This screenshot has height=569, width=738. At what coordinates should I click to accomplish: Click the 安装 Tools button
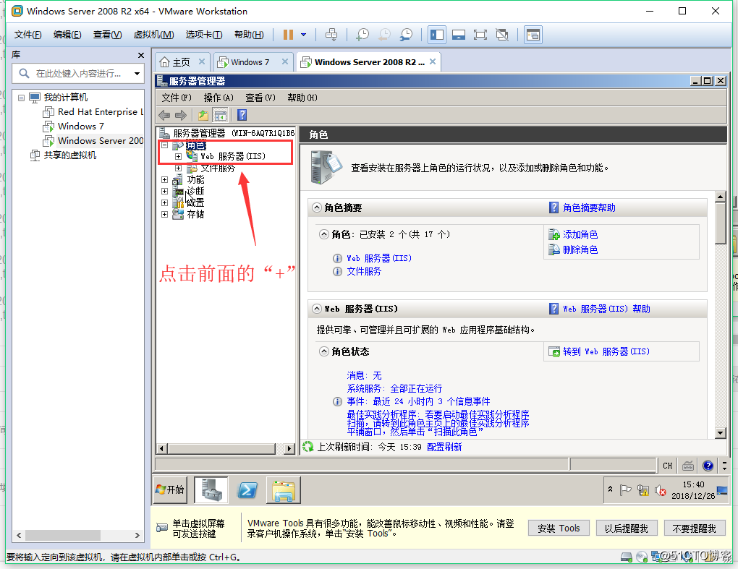click(559, 529)
